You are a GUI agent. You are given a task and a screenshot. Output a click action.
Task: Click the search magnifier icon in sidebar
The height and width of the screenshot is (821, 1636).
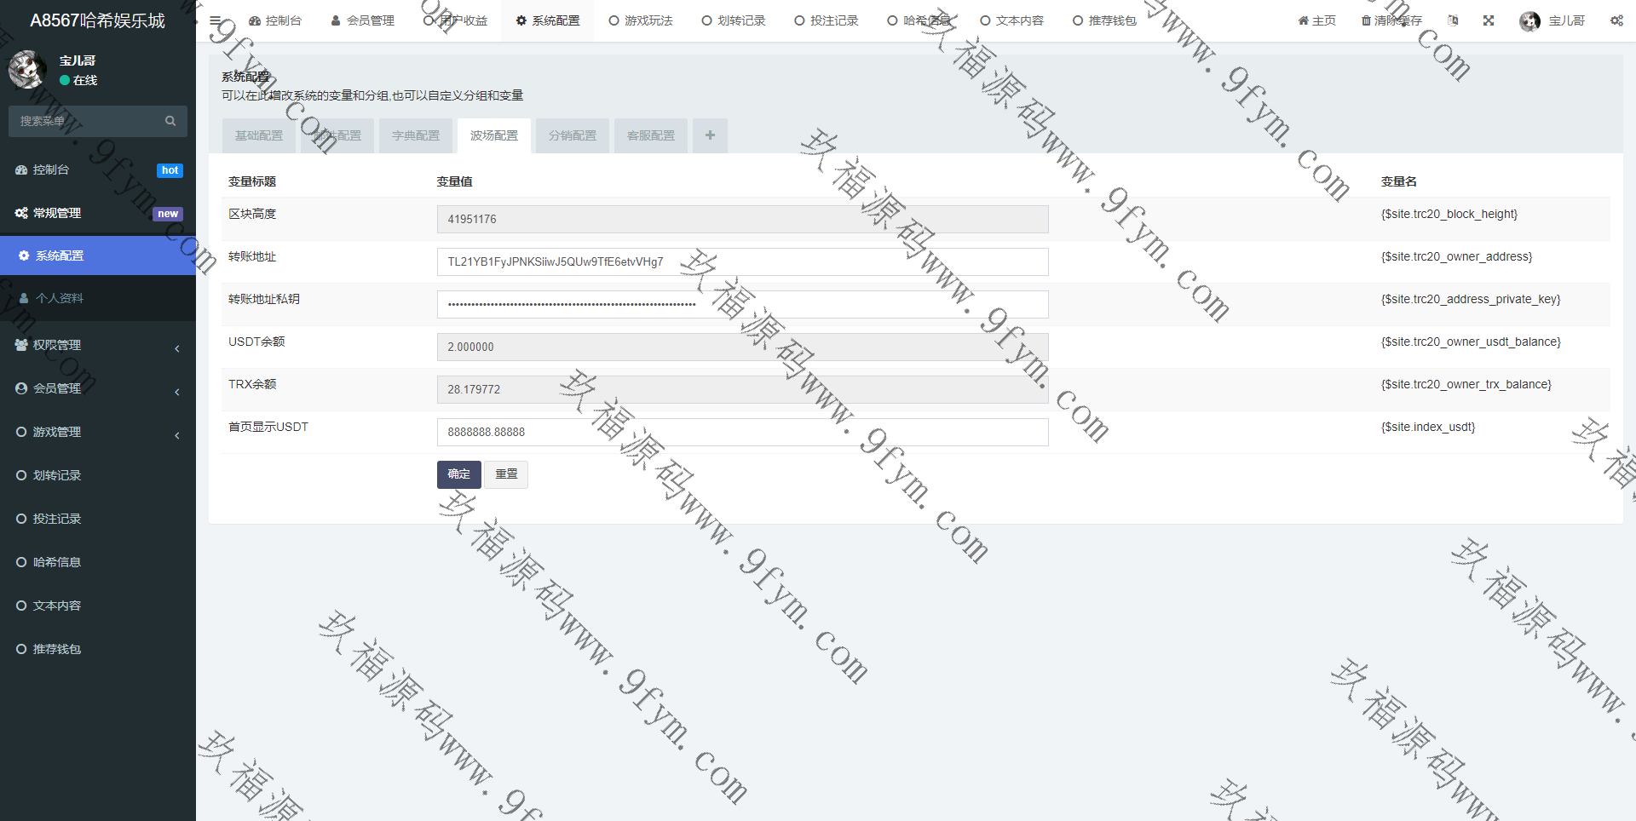pyautogui.click(x=170, y=121)
